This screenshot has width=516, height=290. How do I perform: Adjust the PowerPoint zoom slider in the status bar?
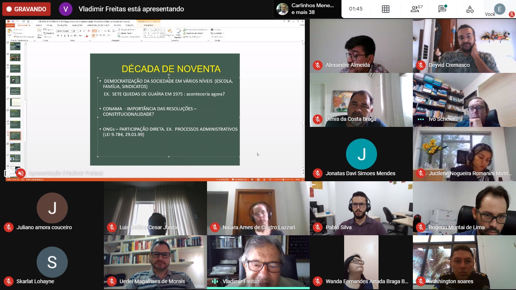283,180
